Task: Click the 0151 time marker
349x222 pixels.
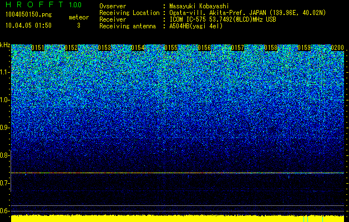Action: pos(38,48)
